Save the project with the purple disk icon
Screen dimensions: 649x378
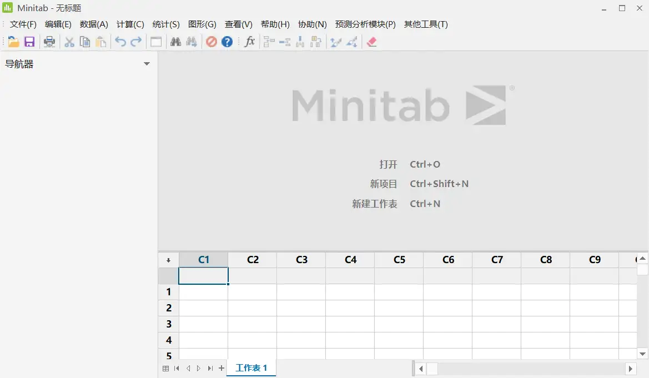[x=29, y=42]
